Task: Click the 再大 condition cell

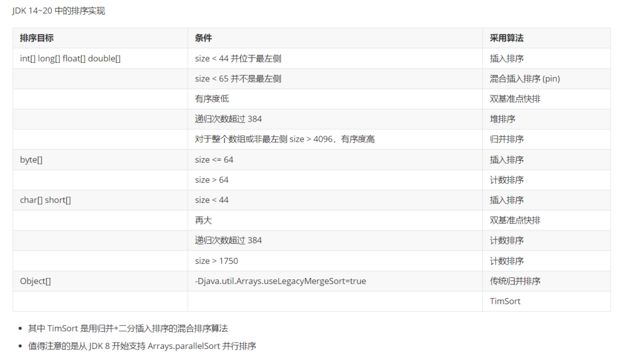Action: [x=204, y=220]
